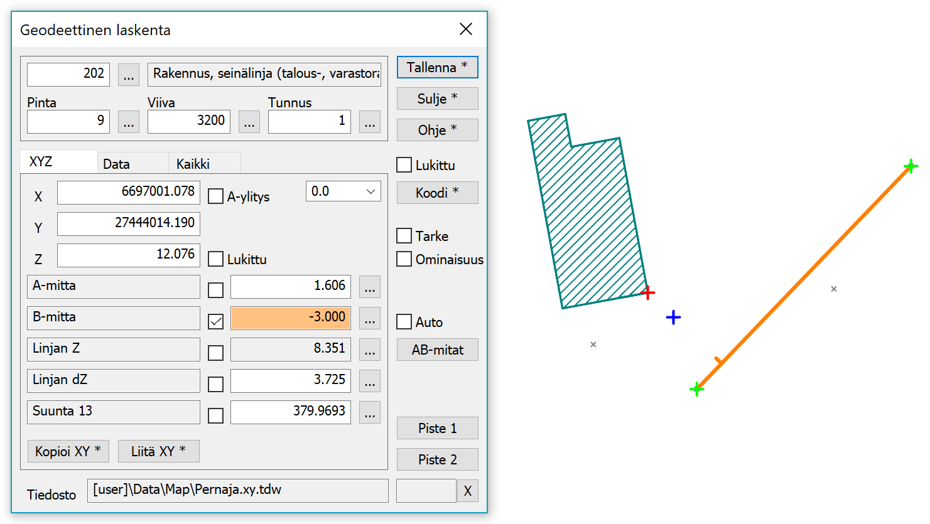
Task: Open the Viiva browse button
Action: [x=249, y=122]
